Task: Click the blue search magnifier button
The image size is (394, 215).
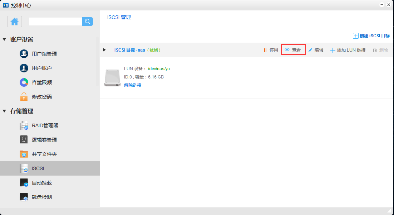Action: (88, 21)
